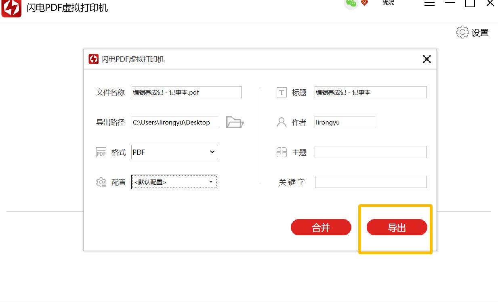Click the 合并 merge button

coord(321,227)
